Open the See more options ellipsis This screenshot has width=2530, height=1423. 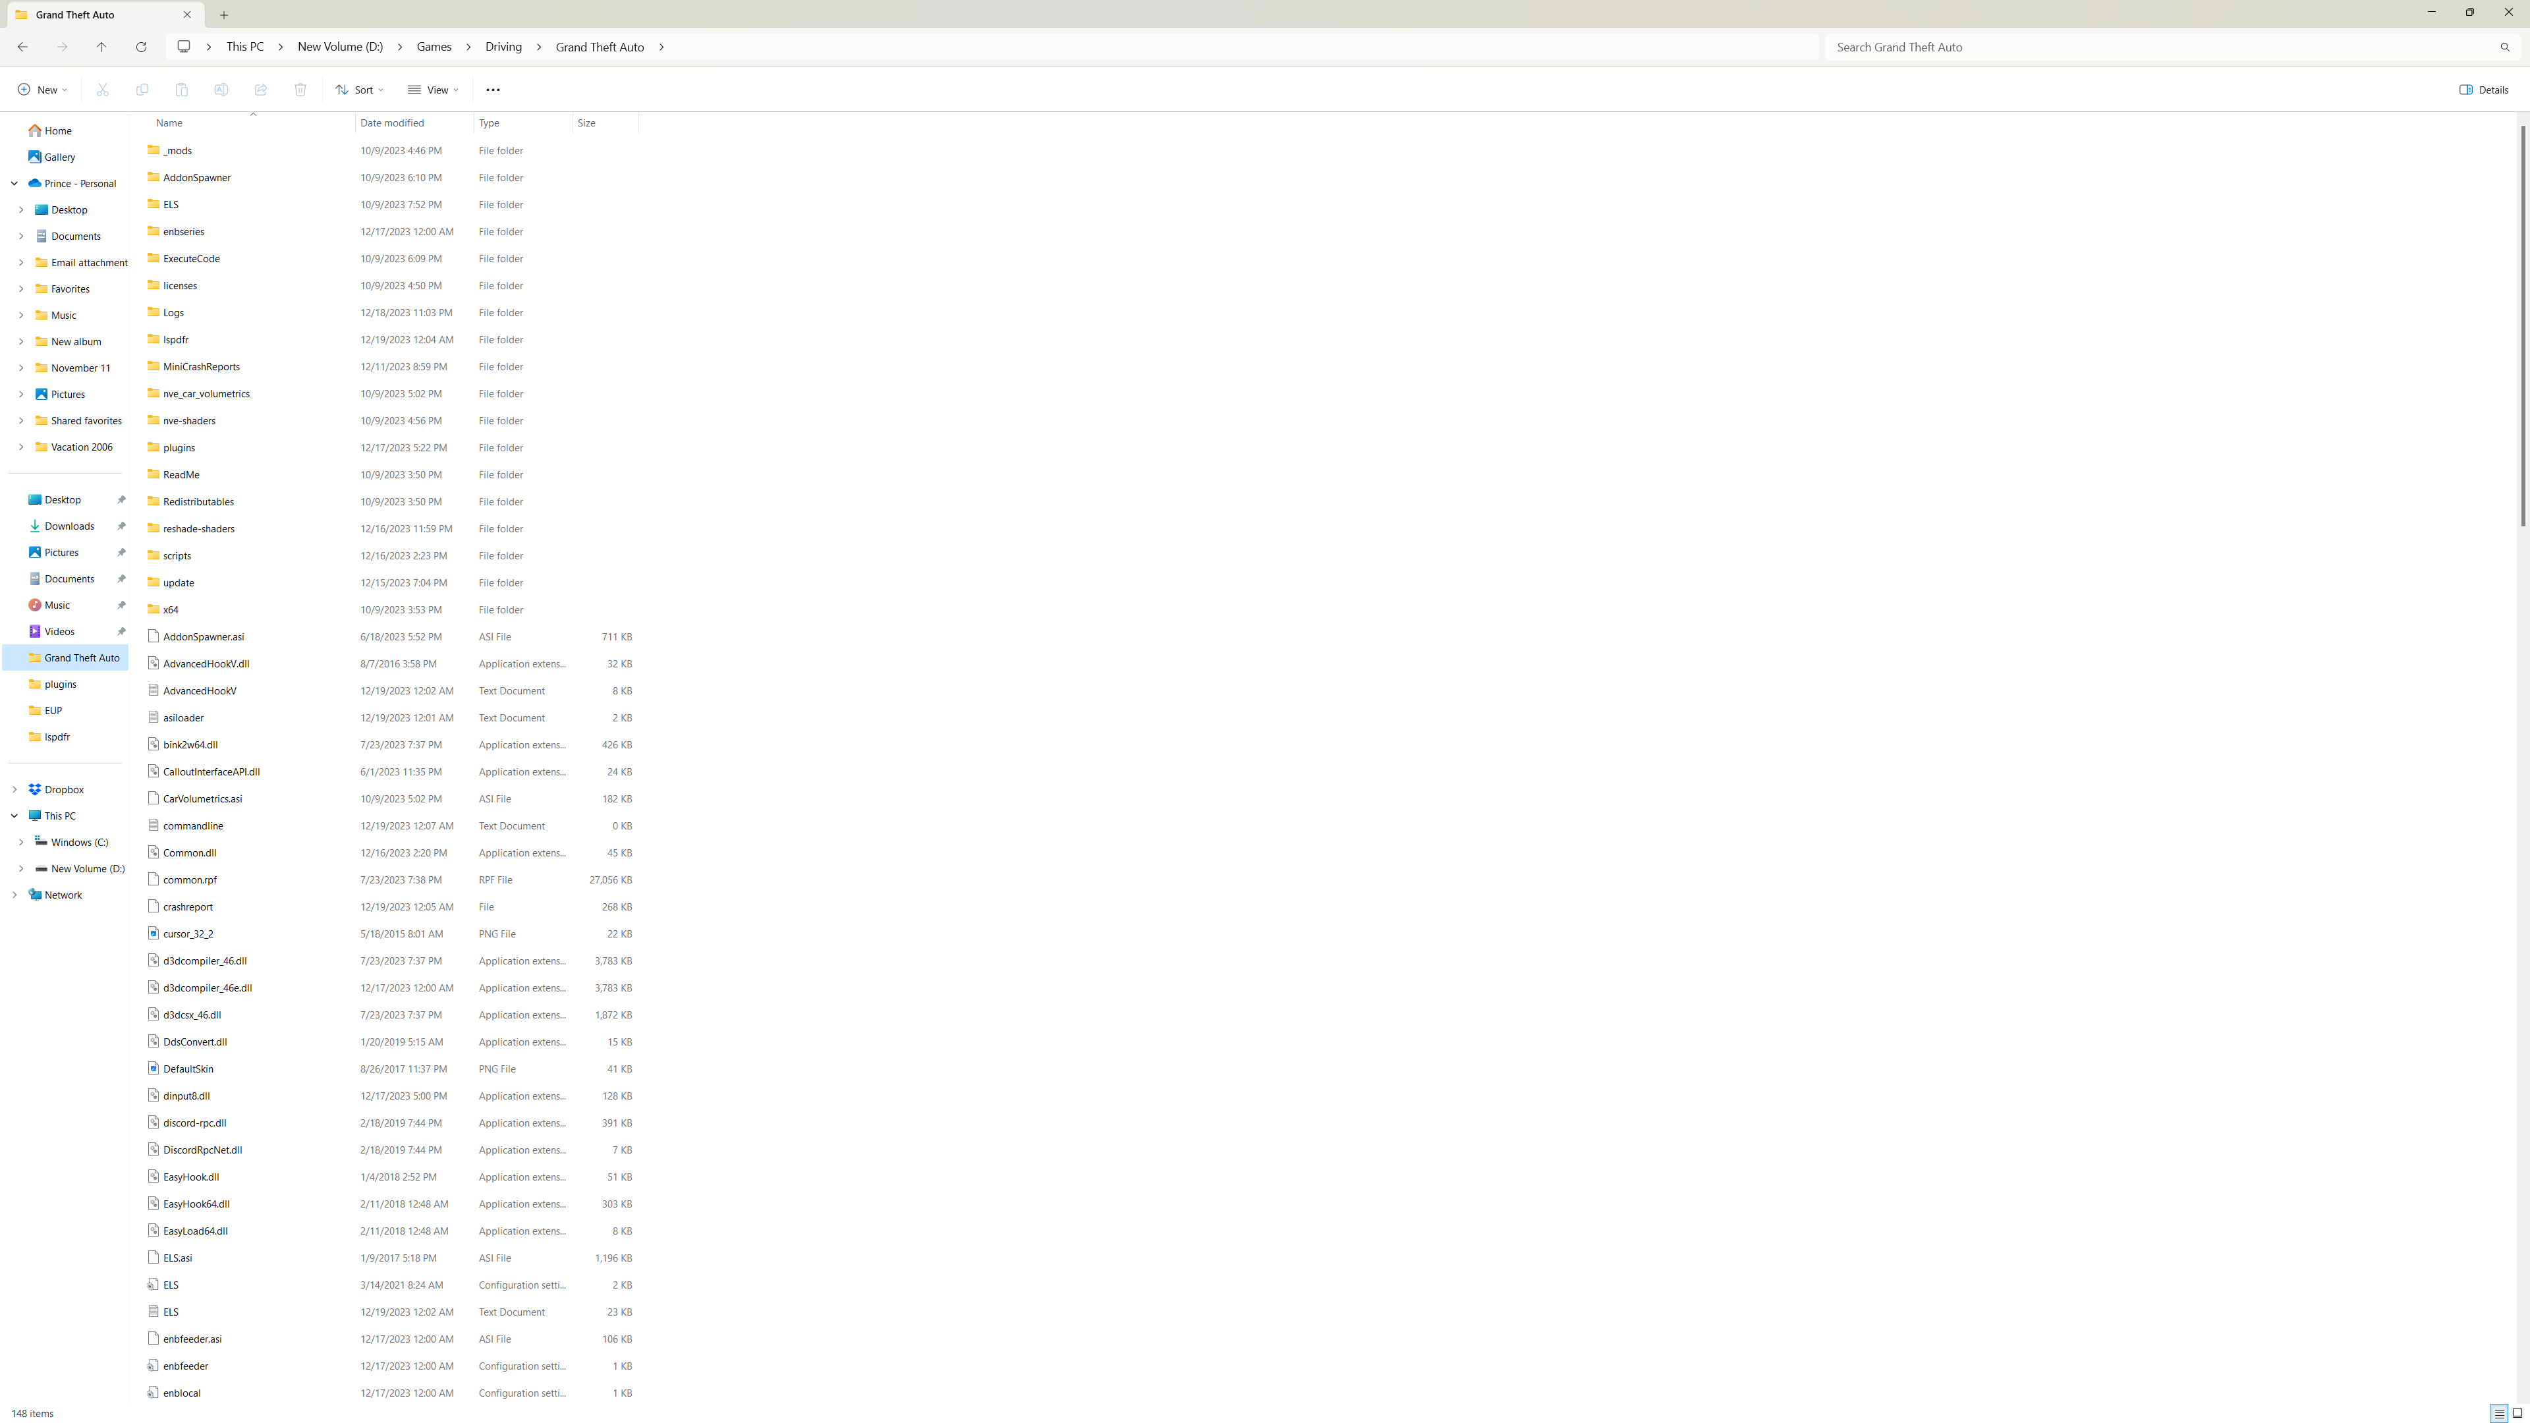493,90
